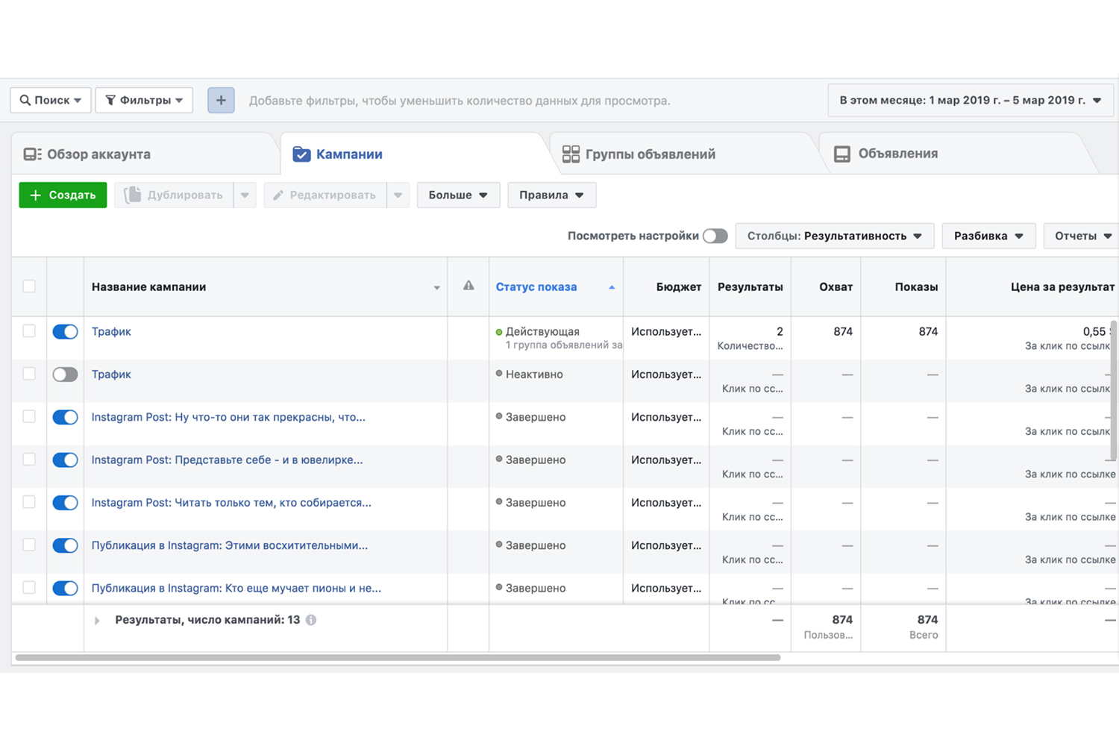The height and width of the screenshot is (746, 1119).
Task: Open the Поиск magnifier search button
Action: pos(51,100)
